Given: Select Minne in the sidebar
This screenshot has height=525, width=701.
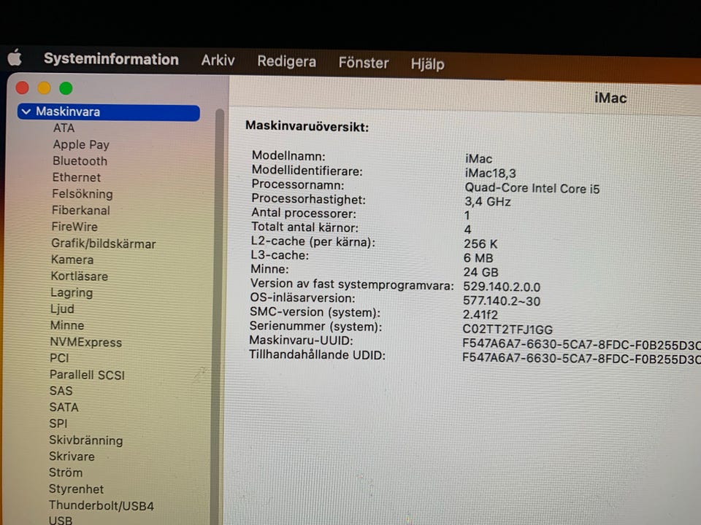Looking at the screenshot, I should (x=67, y=325).
